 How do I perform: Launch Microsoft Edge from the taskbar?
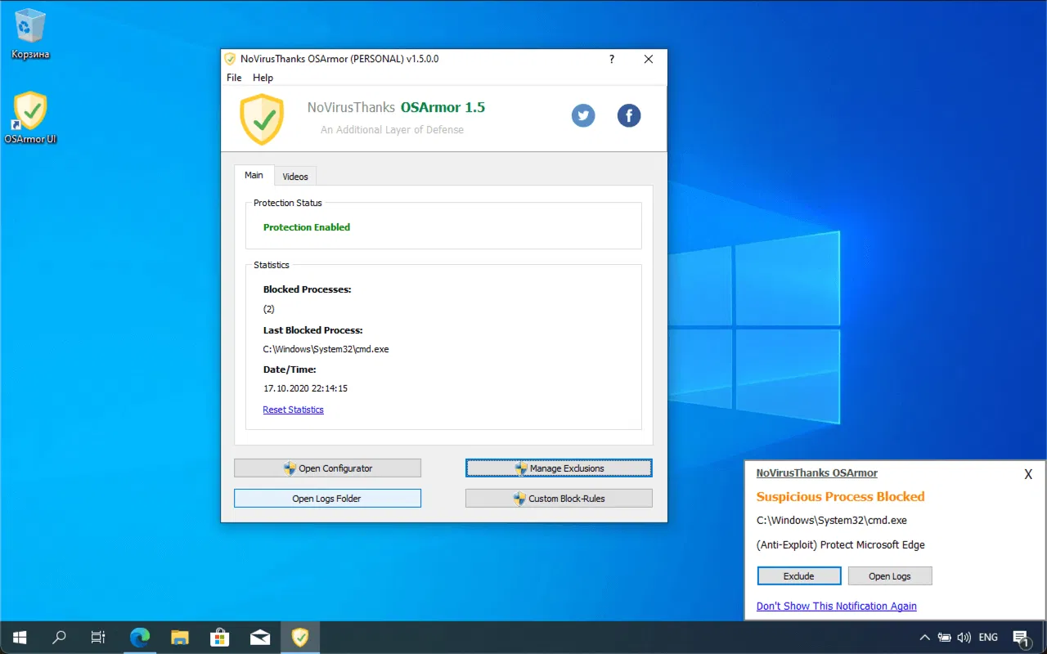coord(140,638)
